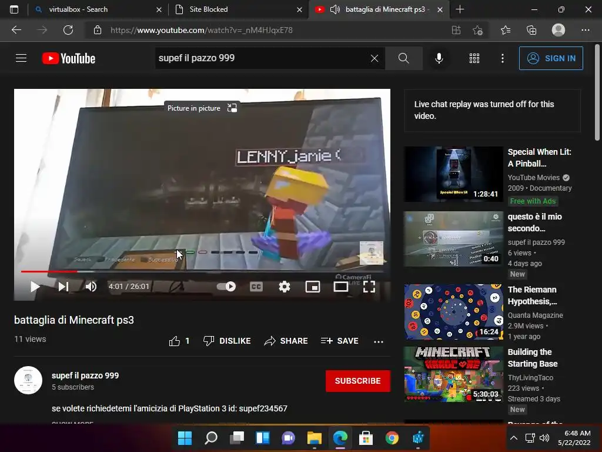Open the YouTube apps grid
602x452 pixels.
pyautogui.click(x=474, y=58)
